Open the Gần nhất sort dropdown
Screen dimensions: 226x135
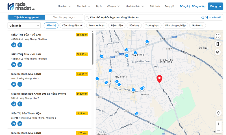tap(25, 25)
